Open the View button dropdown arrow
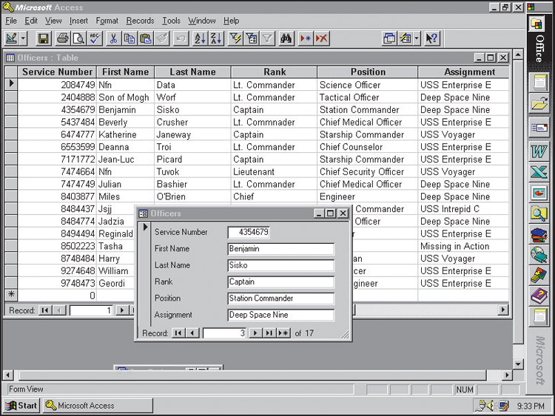The image size is (555, 416). coord(24,38)
